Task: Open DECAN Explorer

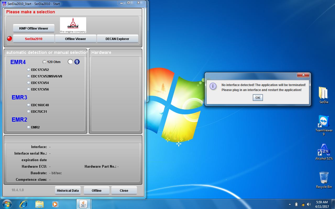Action: (x=117, y=39)
